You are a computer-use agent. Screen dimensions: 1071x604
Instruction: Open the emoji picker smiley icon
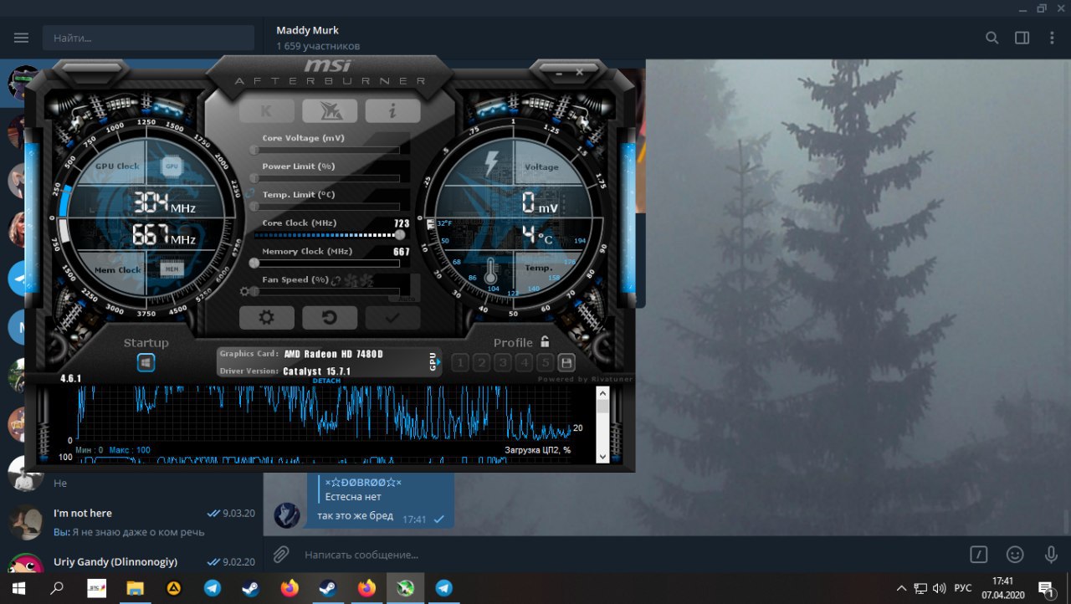pyautogui.click(x=1015, y=554)
